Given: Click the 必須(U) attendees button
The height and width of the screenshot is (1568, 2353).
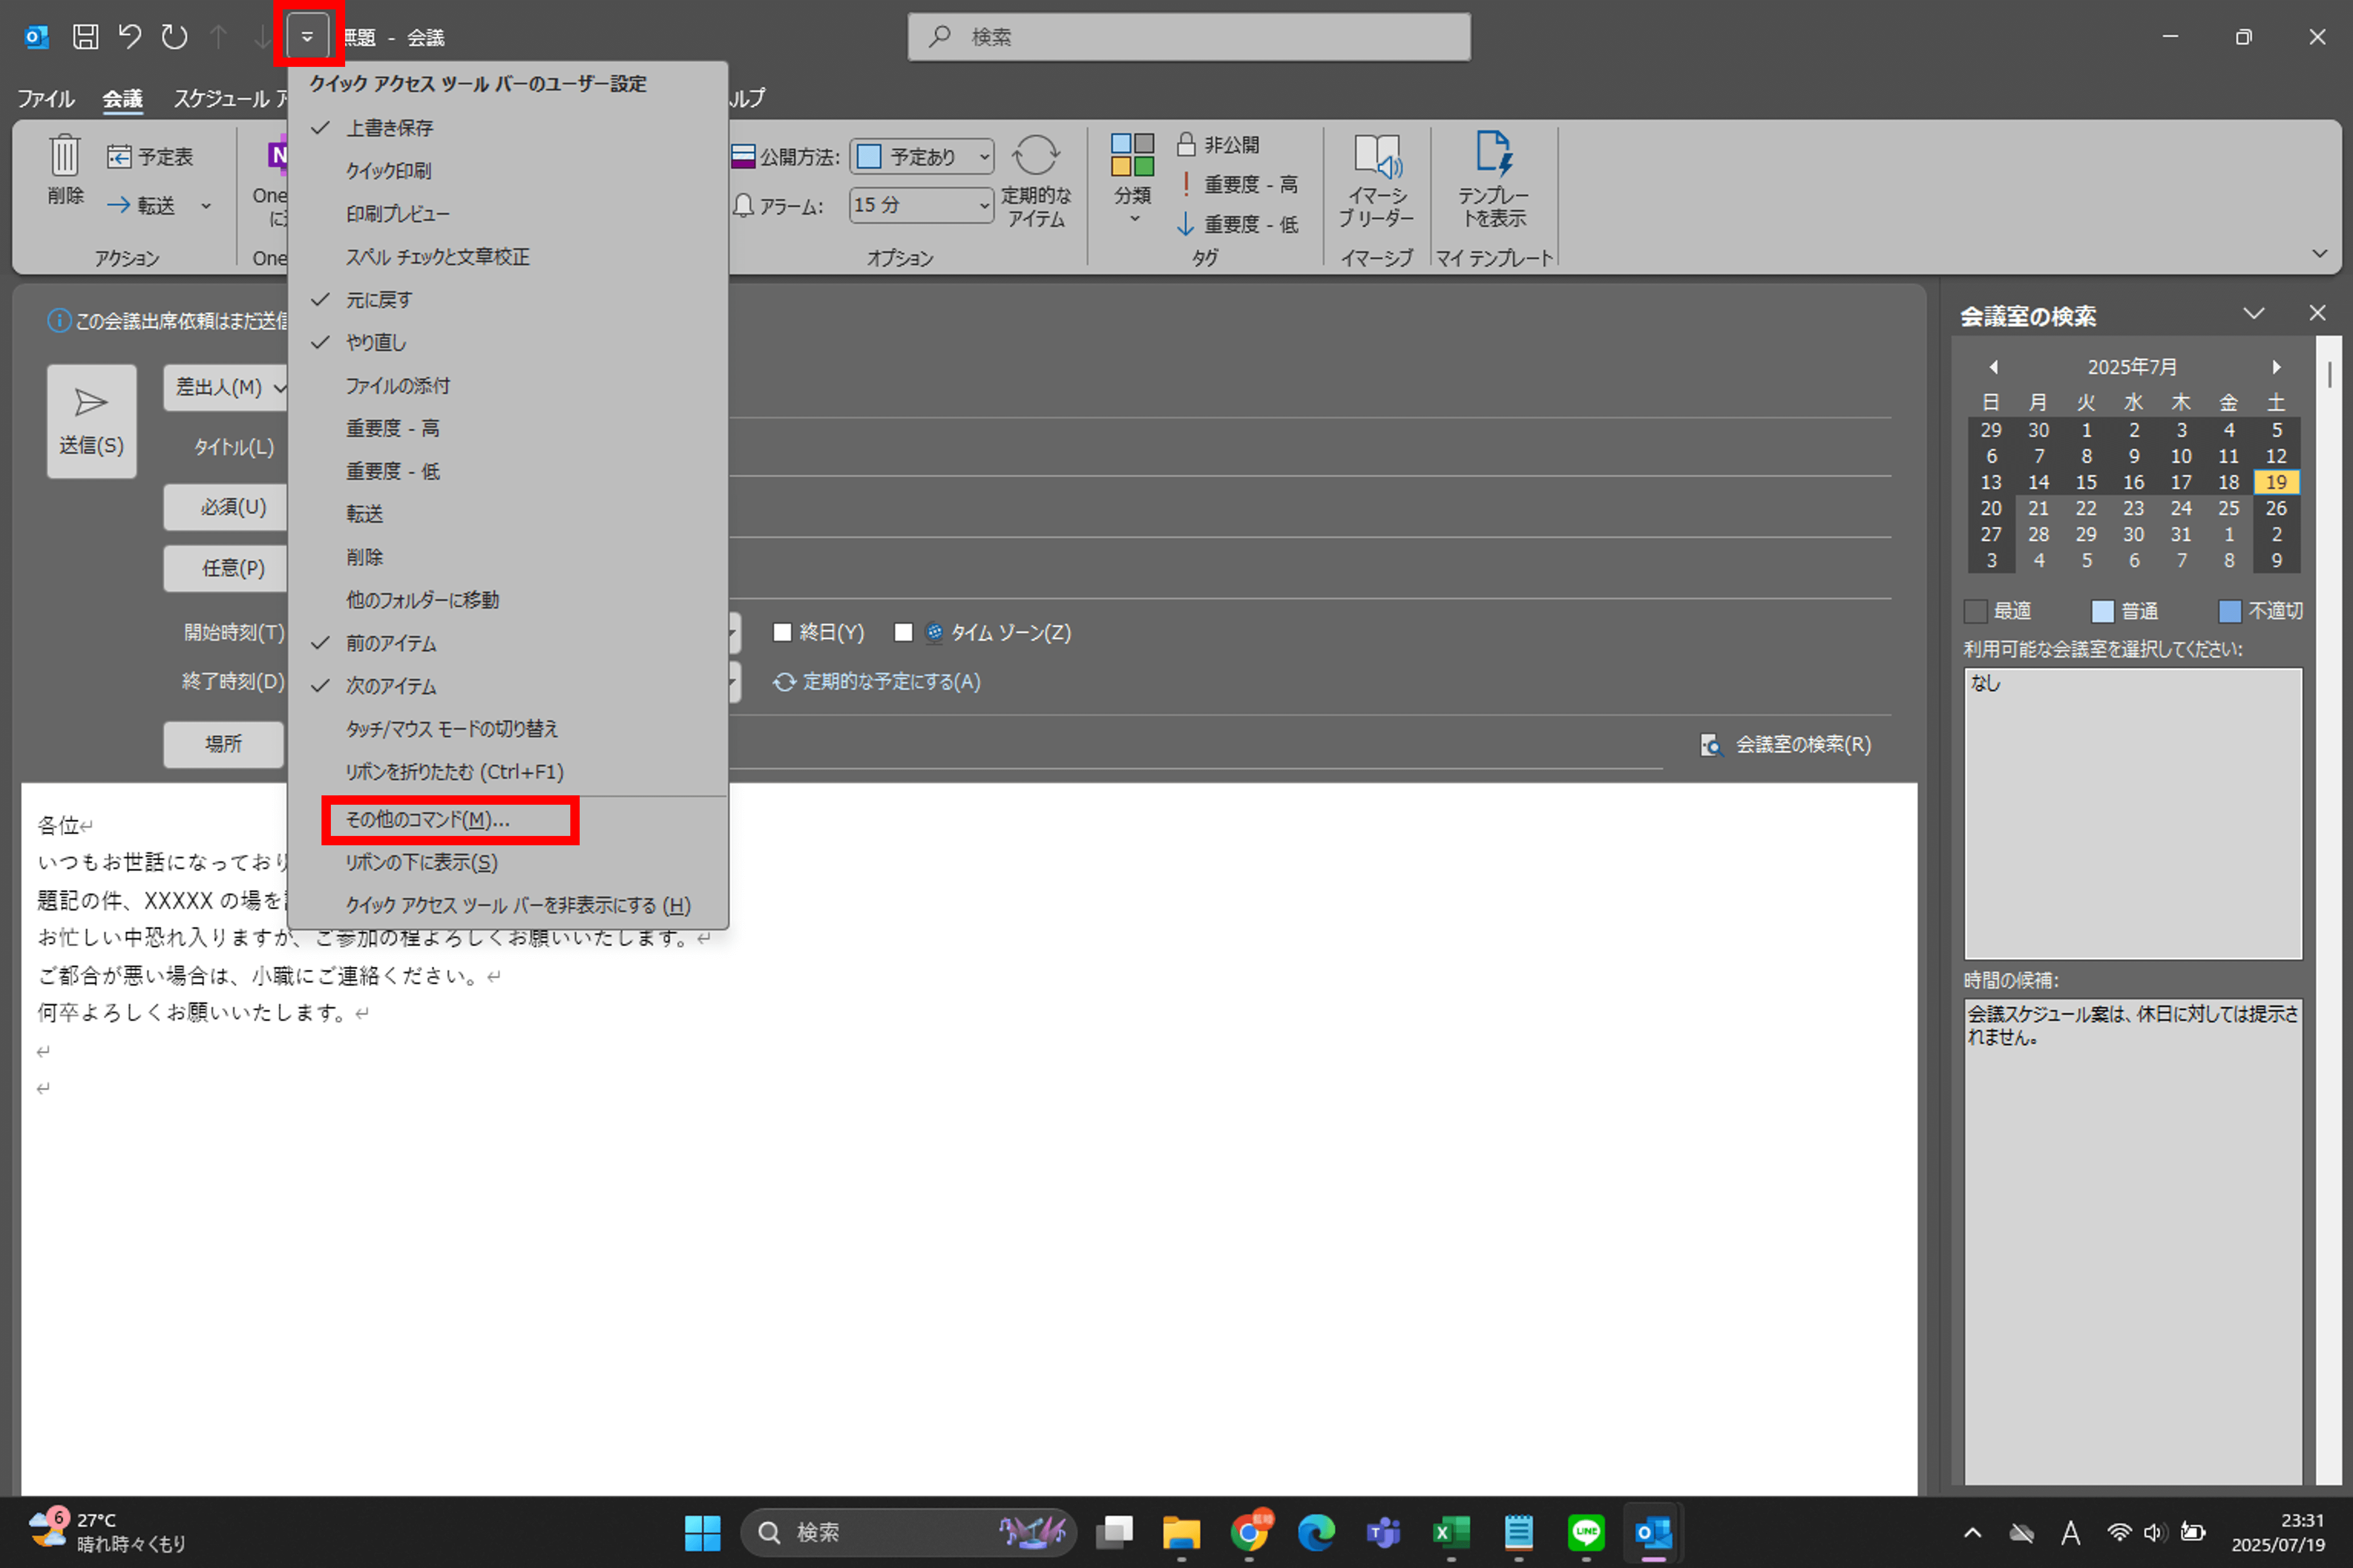Looking at the screenshot, I should point(226,508).
